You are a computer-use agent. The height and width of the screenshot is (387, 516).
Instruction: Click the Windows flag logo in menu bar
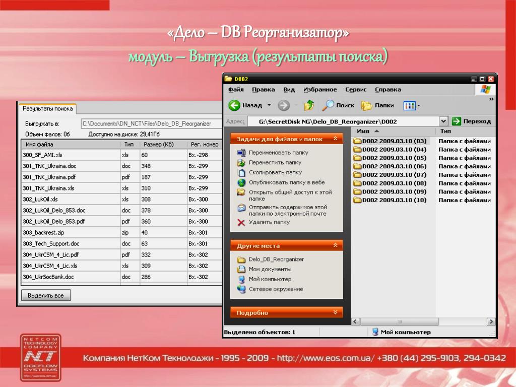485,90
